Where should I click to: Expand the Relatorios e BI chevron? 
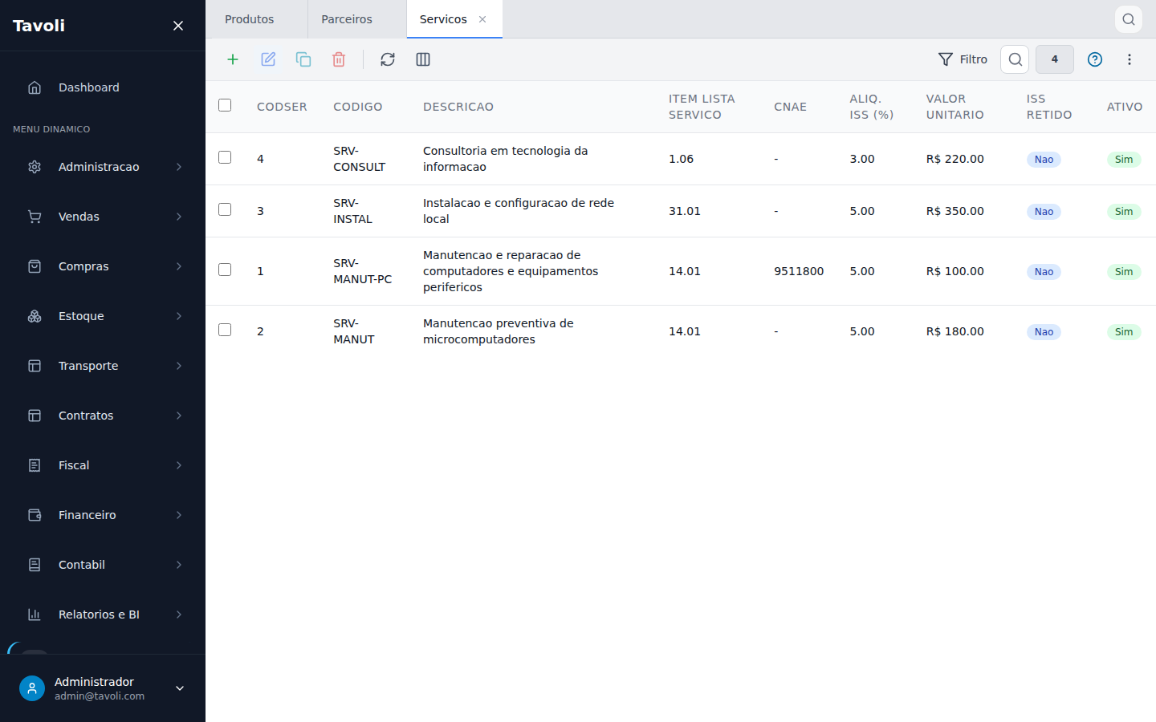point(179,615)
